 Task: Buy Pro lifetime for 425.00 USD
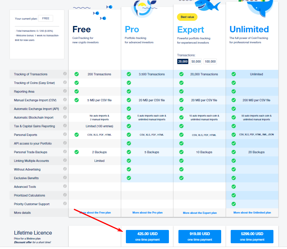[147, 237]
